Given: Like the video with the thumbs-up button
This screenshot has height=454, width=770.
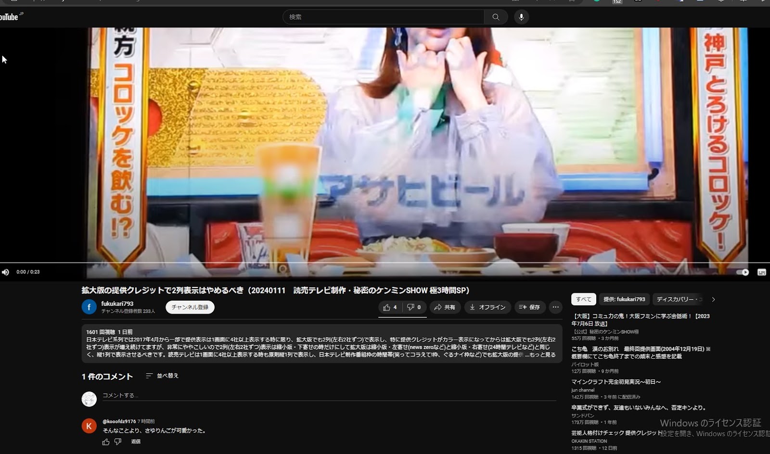Looking at the screenshot, I should [390, 307].
